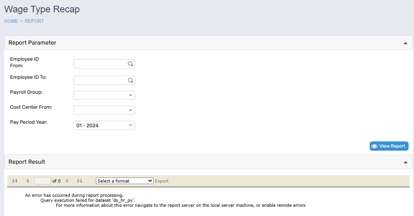Viewport: 414px width, 216px height.
Task: Go to last page in report toolbar
Action: pos(80,181)
